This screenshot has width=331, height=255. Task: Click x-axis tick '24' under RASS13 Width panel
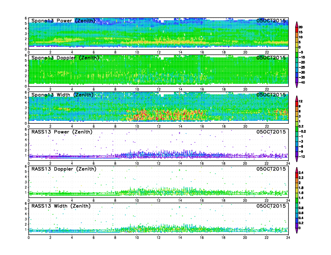point(288,237)
